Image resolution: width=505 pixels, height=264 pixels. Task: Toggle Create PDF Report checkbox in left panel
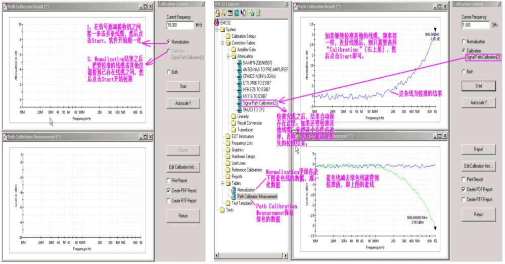click(x=168, y=191)
